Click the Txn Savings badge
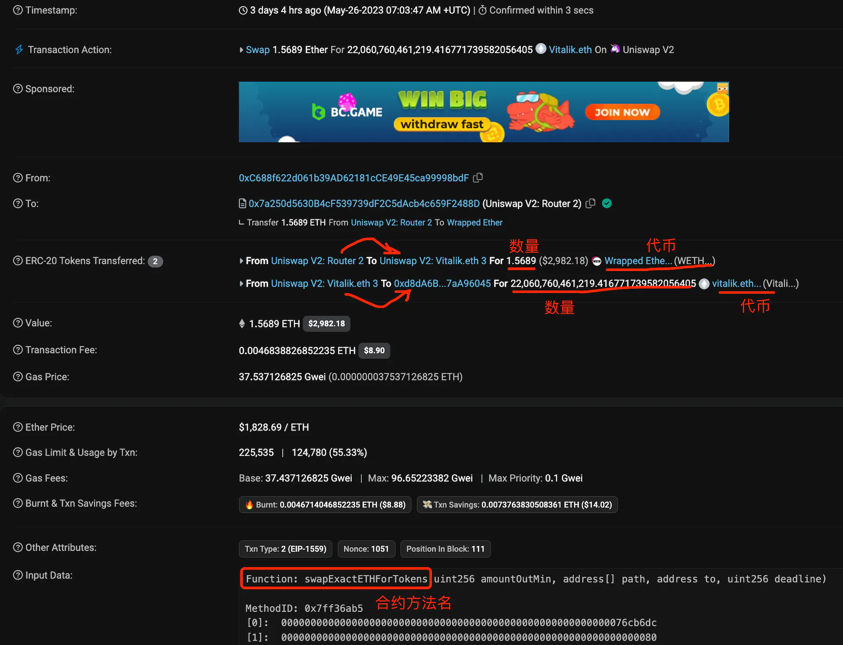The image size is (843, 645). click(517, 505)
